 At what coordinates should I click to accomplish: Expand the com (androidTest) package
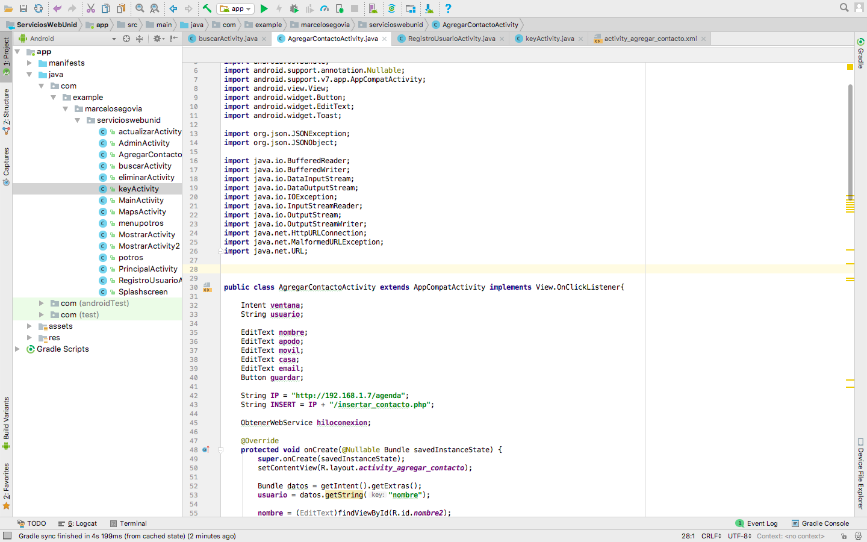point(41,304)
